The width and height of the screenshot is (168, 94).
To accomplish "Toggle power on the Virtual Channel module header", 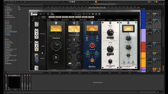I will pos(66,20).
